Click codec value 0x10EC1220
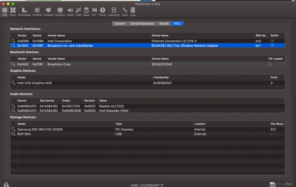 (x=71, y=106)
